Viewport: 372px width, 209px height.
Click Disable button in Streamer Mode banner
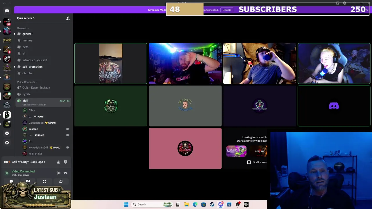point(227,10)
